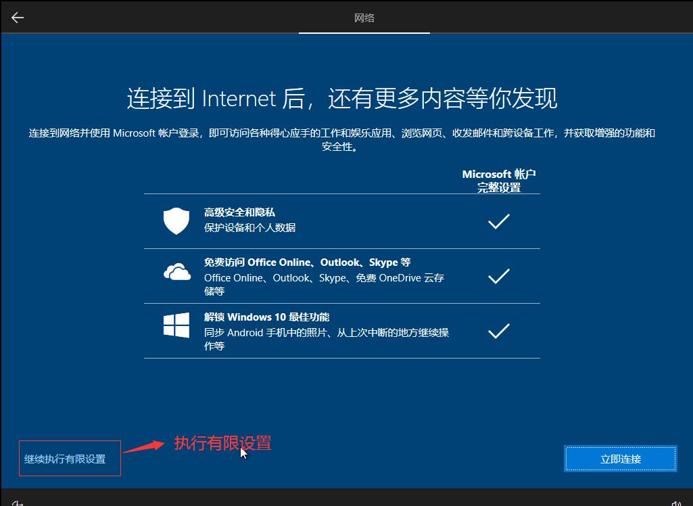
Task: Click the checkmark in the 解锁 Windows 10 row
Action: [498, 331]
